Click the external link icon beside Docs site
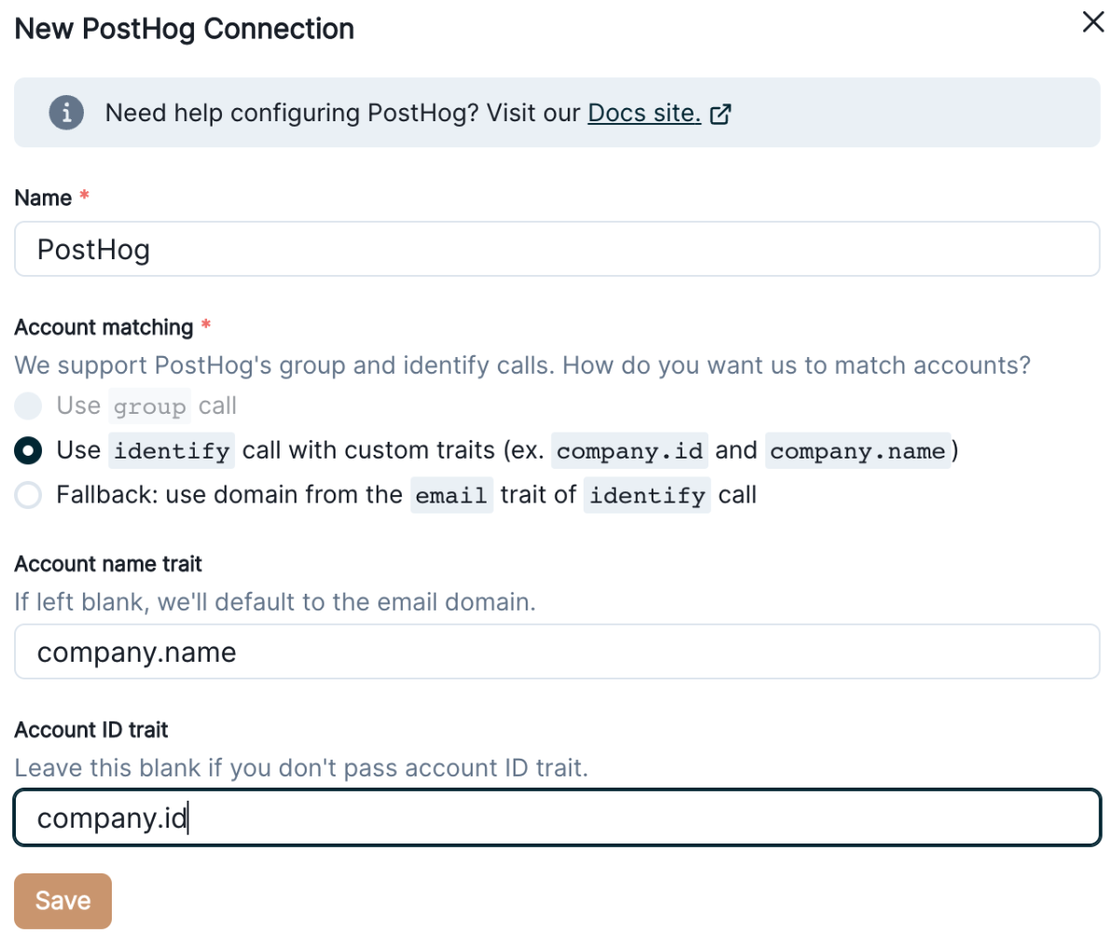 pos(721,114)
